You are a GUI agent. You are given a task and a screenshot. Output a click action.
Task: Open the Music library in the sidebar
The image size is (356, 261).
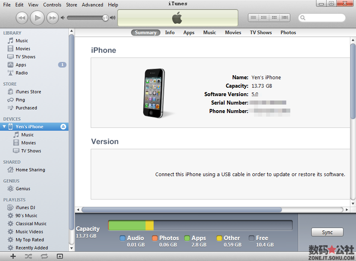pyautogui.click(x=23, y=40)
